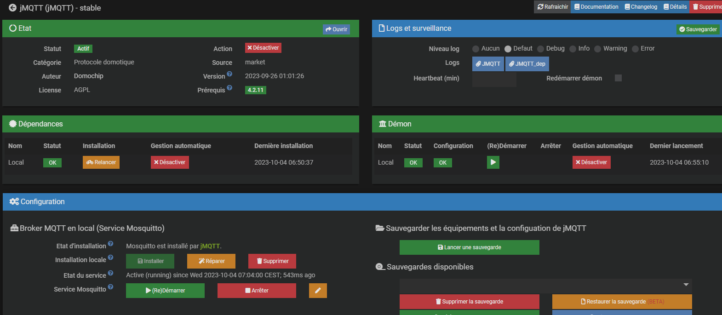Click the green play icon to restart démon

pos(493,162)
